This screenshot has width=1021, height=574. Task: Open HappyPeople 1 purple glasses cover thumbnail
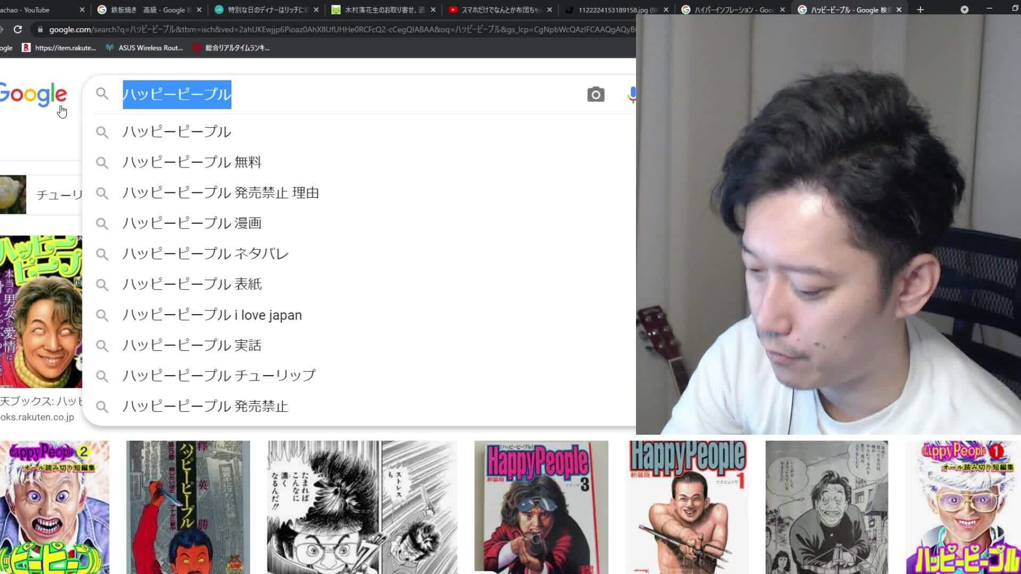(x=963, y=507)
